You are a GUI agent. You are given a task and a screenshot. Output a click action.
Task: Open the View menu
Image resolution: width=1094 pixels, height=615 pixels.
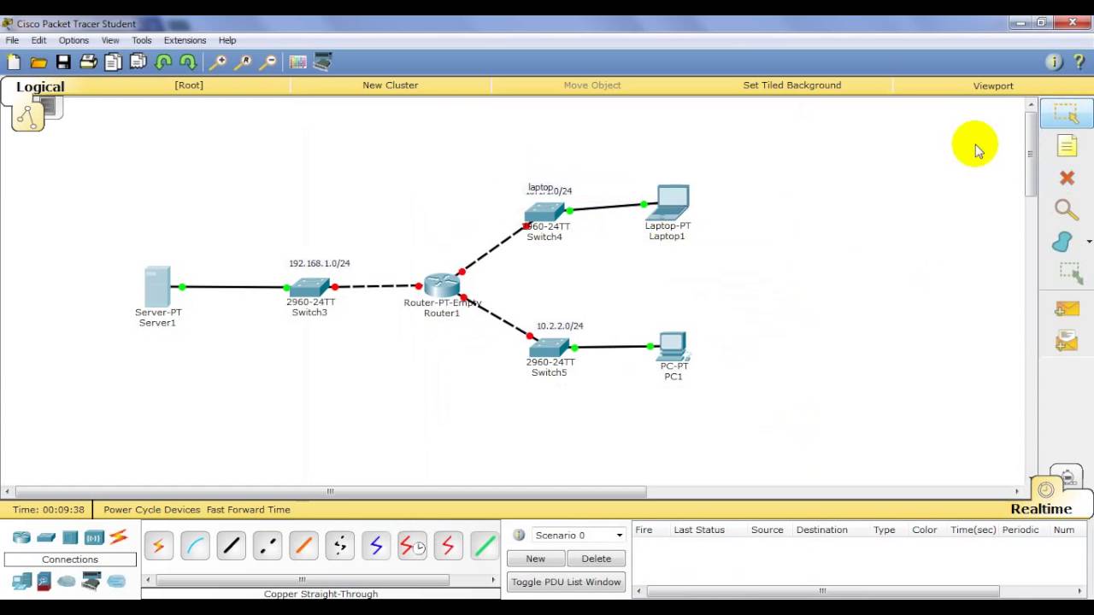110,40
